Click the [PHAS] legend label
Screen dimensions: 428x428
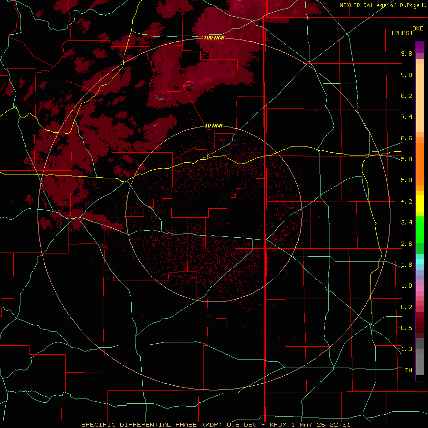coord(402,33)
